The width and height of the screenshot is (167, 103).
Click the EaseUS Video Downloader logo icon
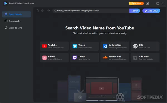tap(5, 3)
